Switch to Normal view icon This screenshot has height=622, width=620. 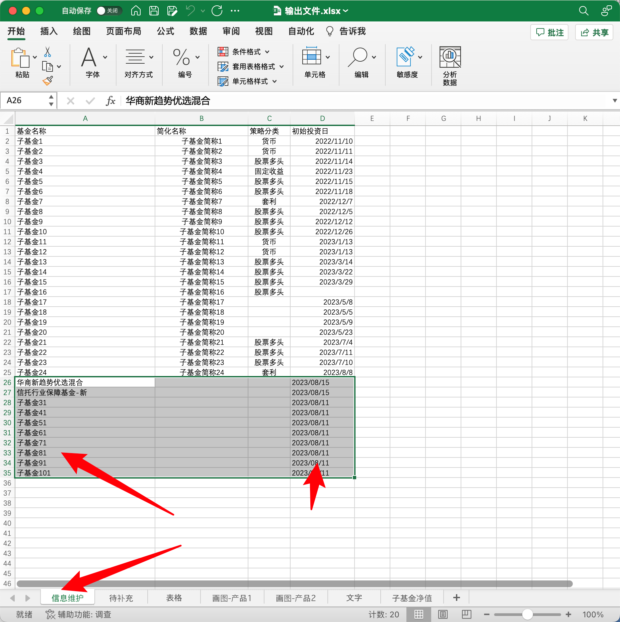click(x=419, y=614)
